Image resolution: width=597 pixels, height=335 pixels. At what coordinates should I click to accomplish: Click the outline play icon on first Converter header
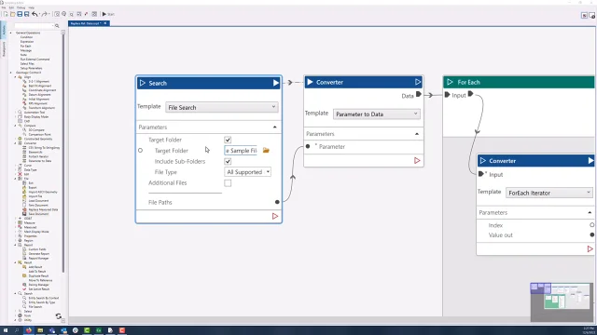tap(418, 82)
